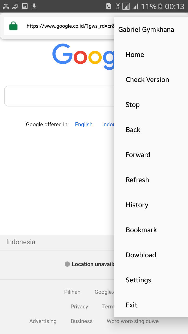Click the English language link
The image size is (188, 334).
point(84,124)
